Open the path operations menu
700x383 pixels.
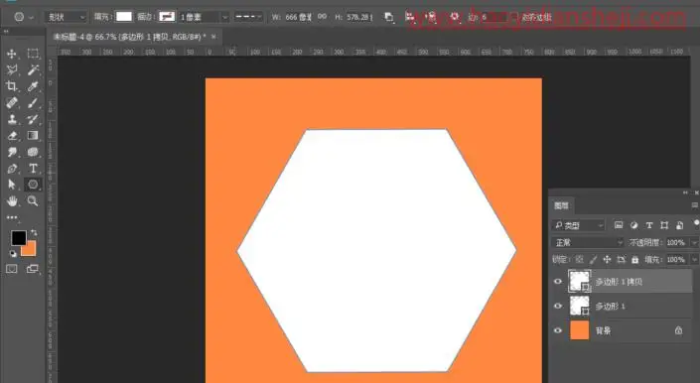point(389,17)
